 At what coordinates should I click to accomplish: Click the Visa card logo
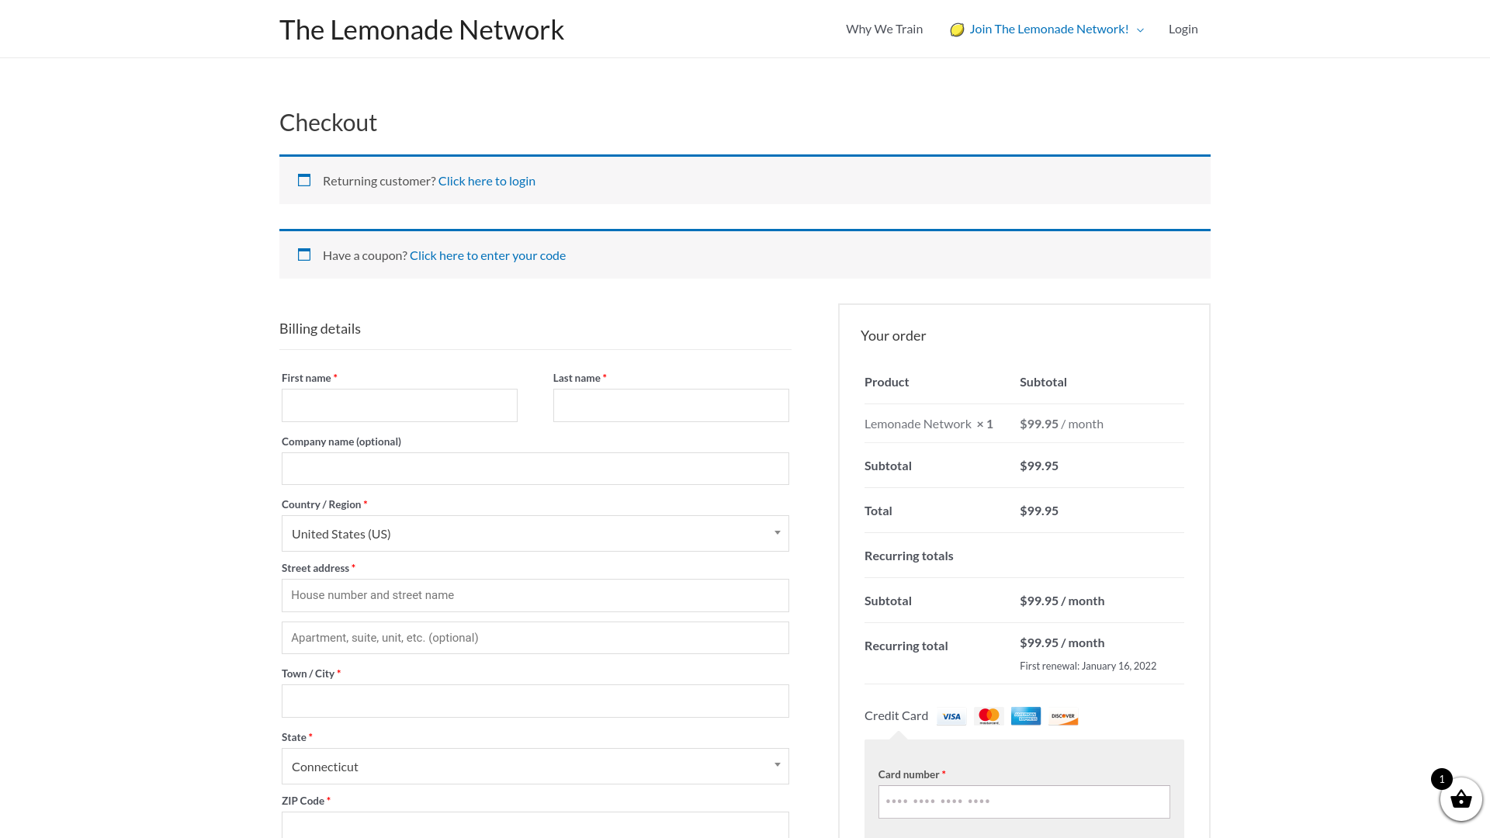pyautogui.click(x=951, y=716)
